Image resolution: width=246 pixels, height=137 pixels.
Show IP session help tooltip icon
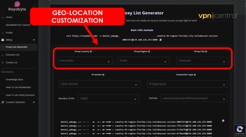tap(103, 75)
